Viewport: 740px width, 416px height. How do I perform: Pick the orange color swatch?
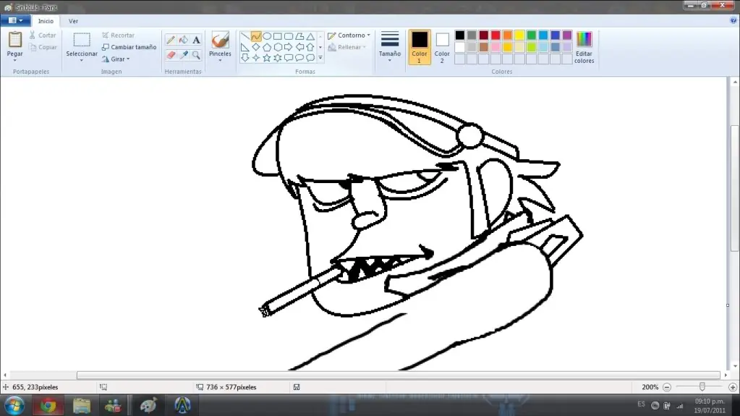point(507,35)
